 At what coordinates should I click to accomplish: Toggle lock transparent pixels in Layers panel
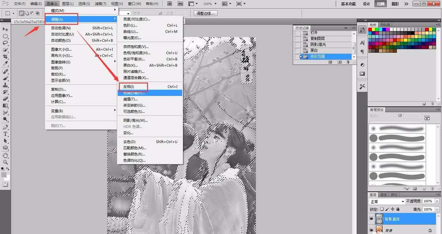point(382,209)
